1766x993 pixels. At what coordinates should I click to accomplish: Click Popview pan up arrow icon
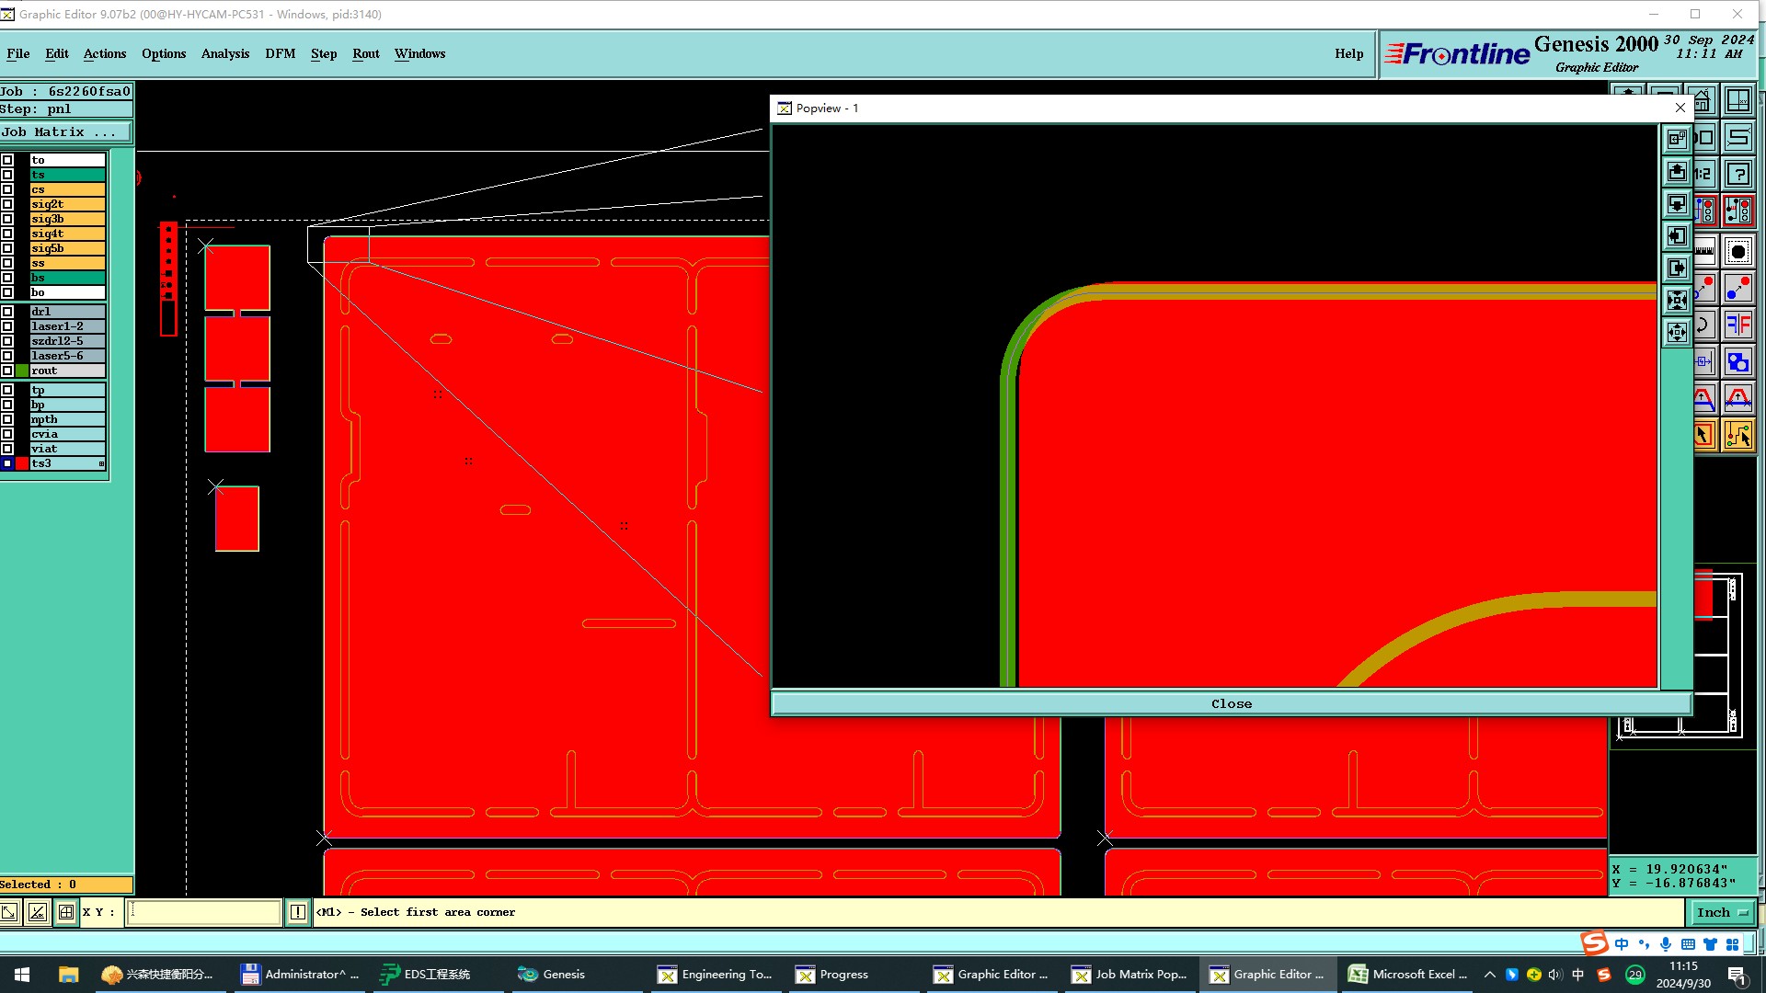coord(1677,172)
